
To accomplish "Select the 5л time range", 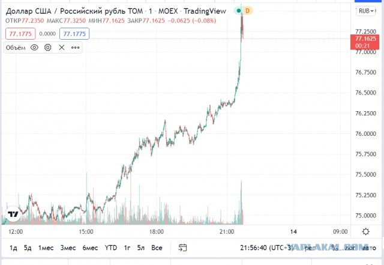I will [x=141, y=248].
